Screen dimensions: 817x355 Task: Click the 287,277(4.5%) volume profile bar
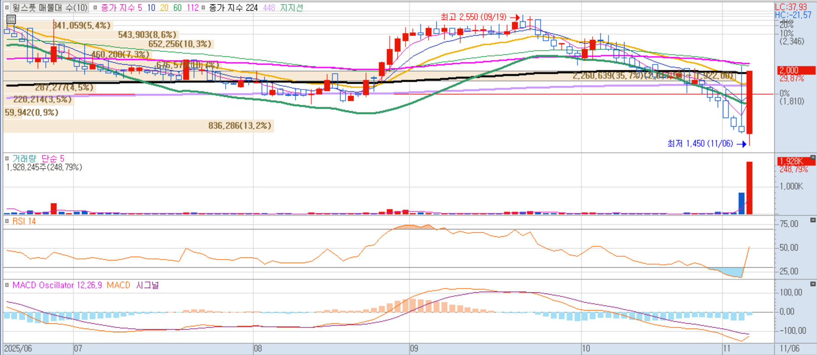point(50,87)
